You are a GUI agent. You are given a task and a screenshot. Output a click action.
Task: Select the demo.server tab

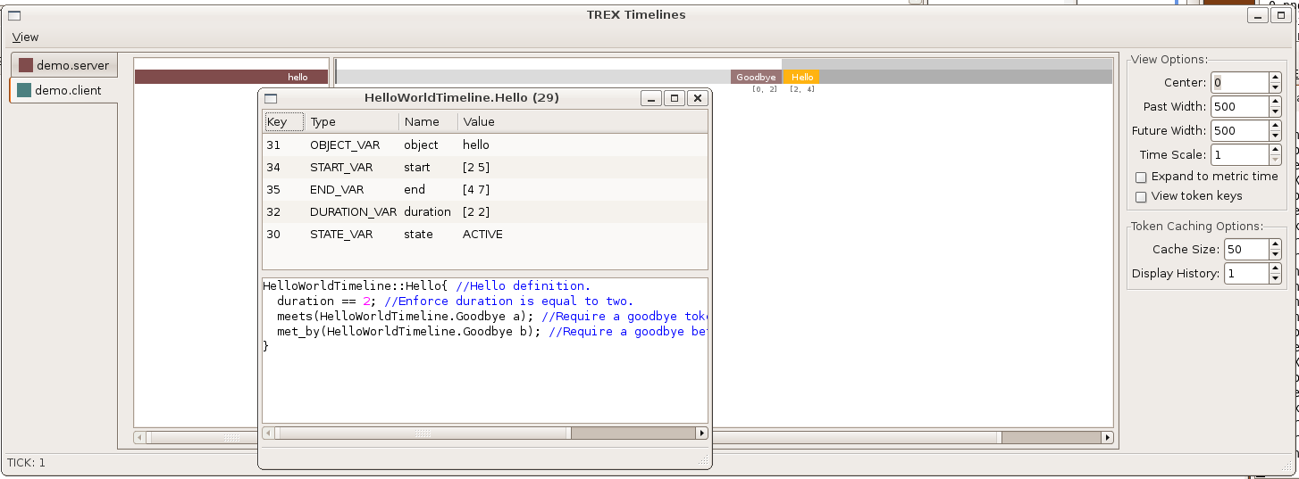point(63,65)
